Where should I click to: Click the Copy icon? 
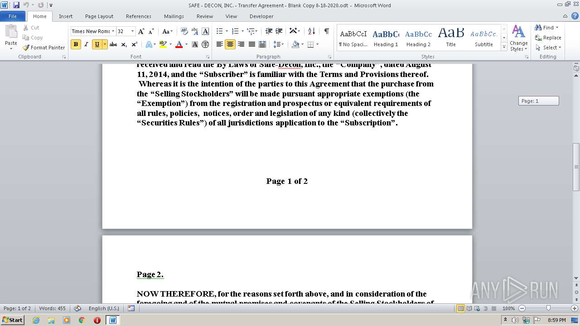pos(33,38)
